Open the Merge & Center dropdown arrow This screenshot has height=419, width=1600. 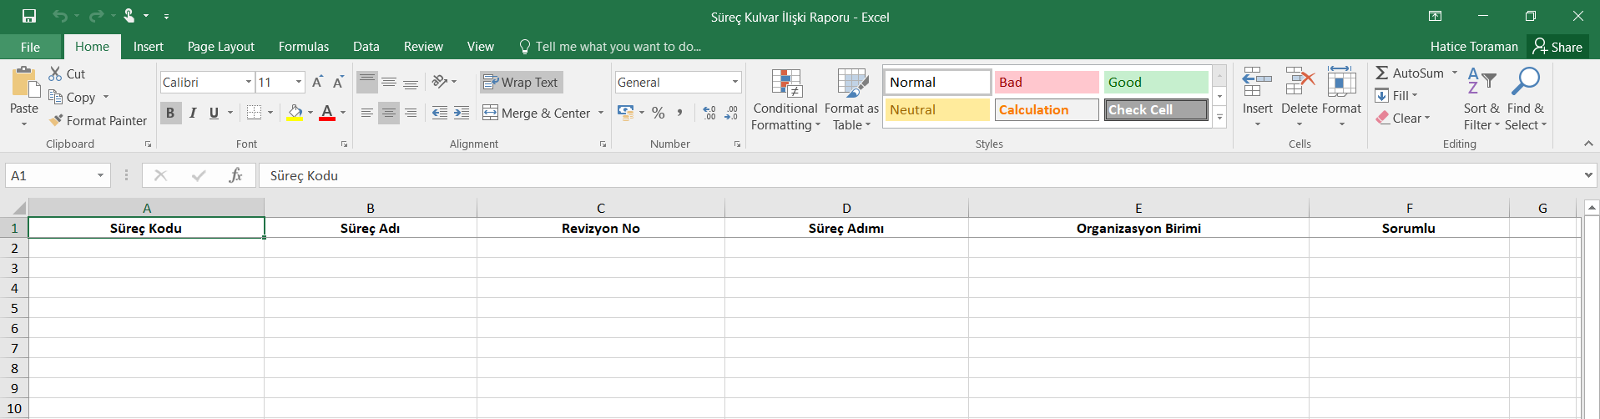point(601,113)
